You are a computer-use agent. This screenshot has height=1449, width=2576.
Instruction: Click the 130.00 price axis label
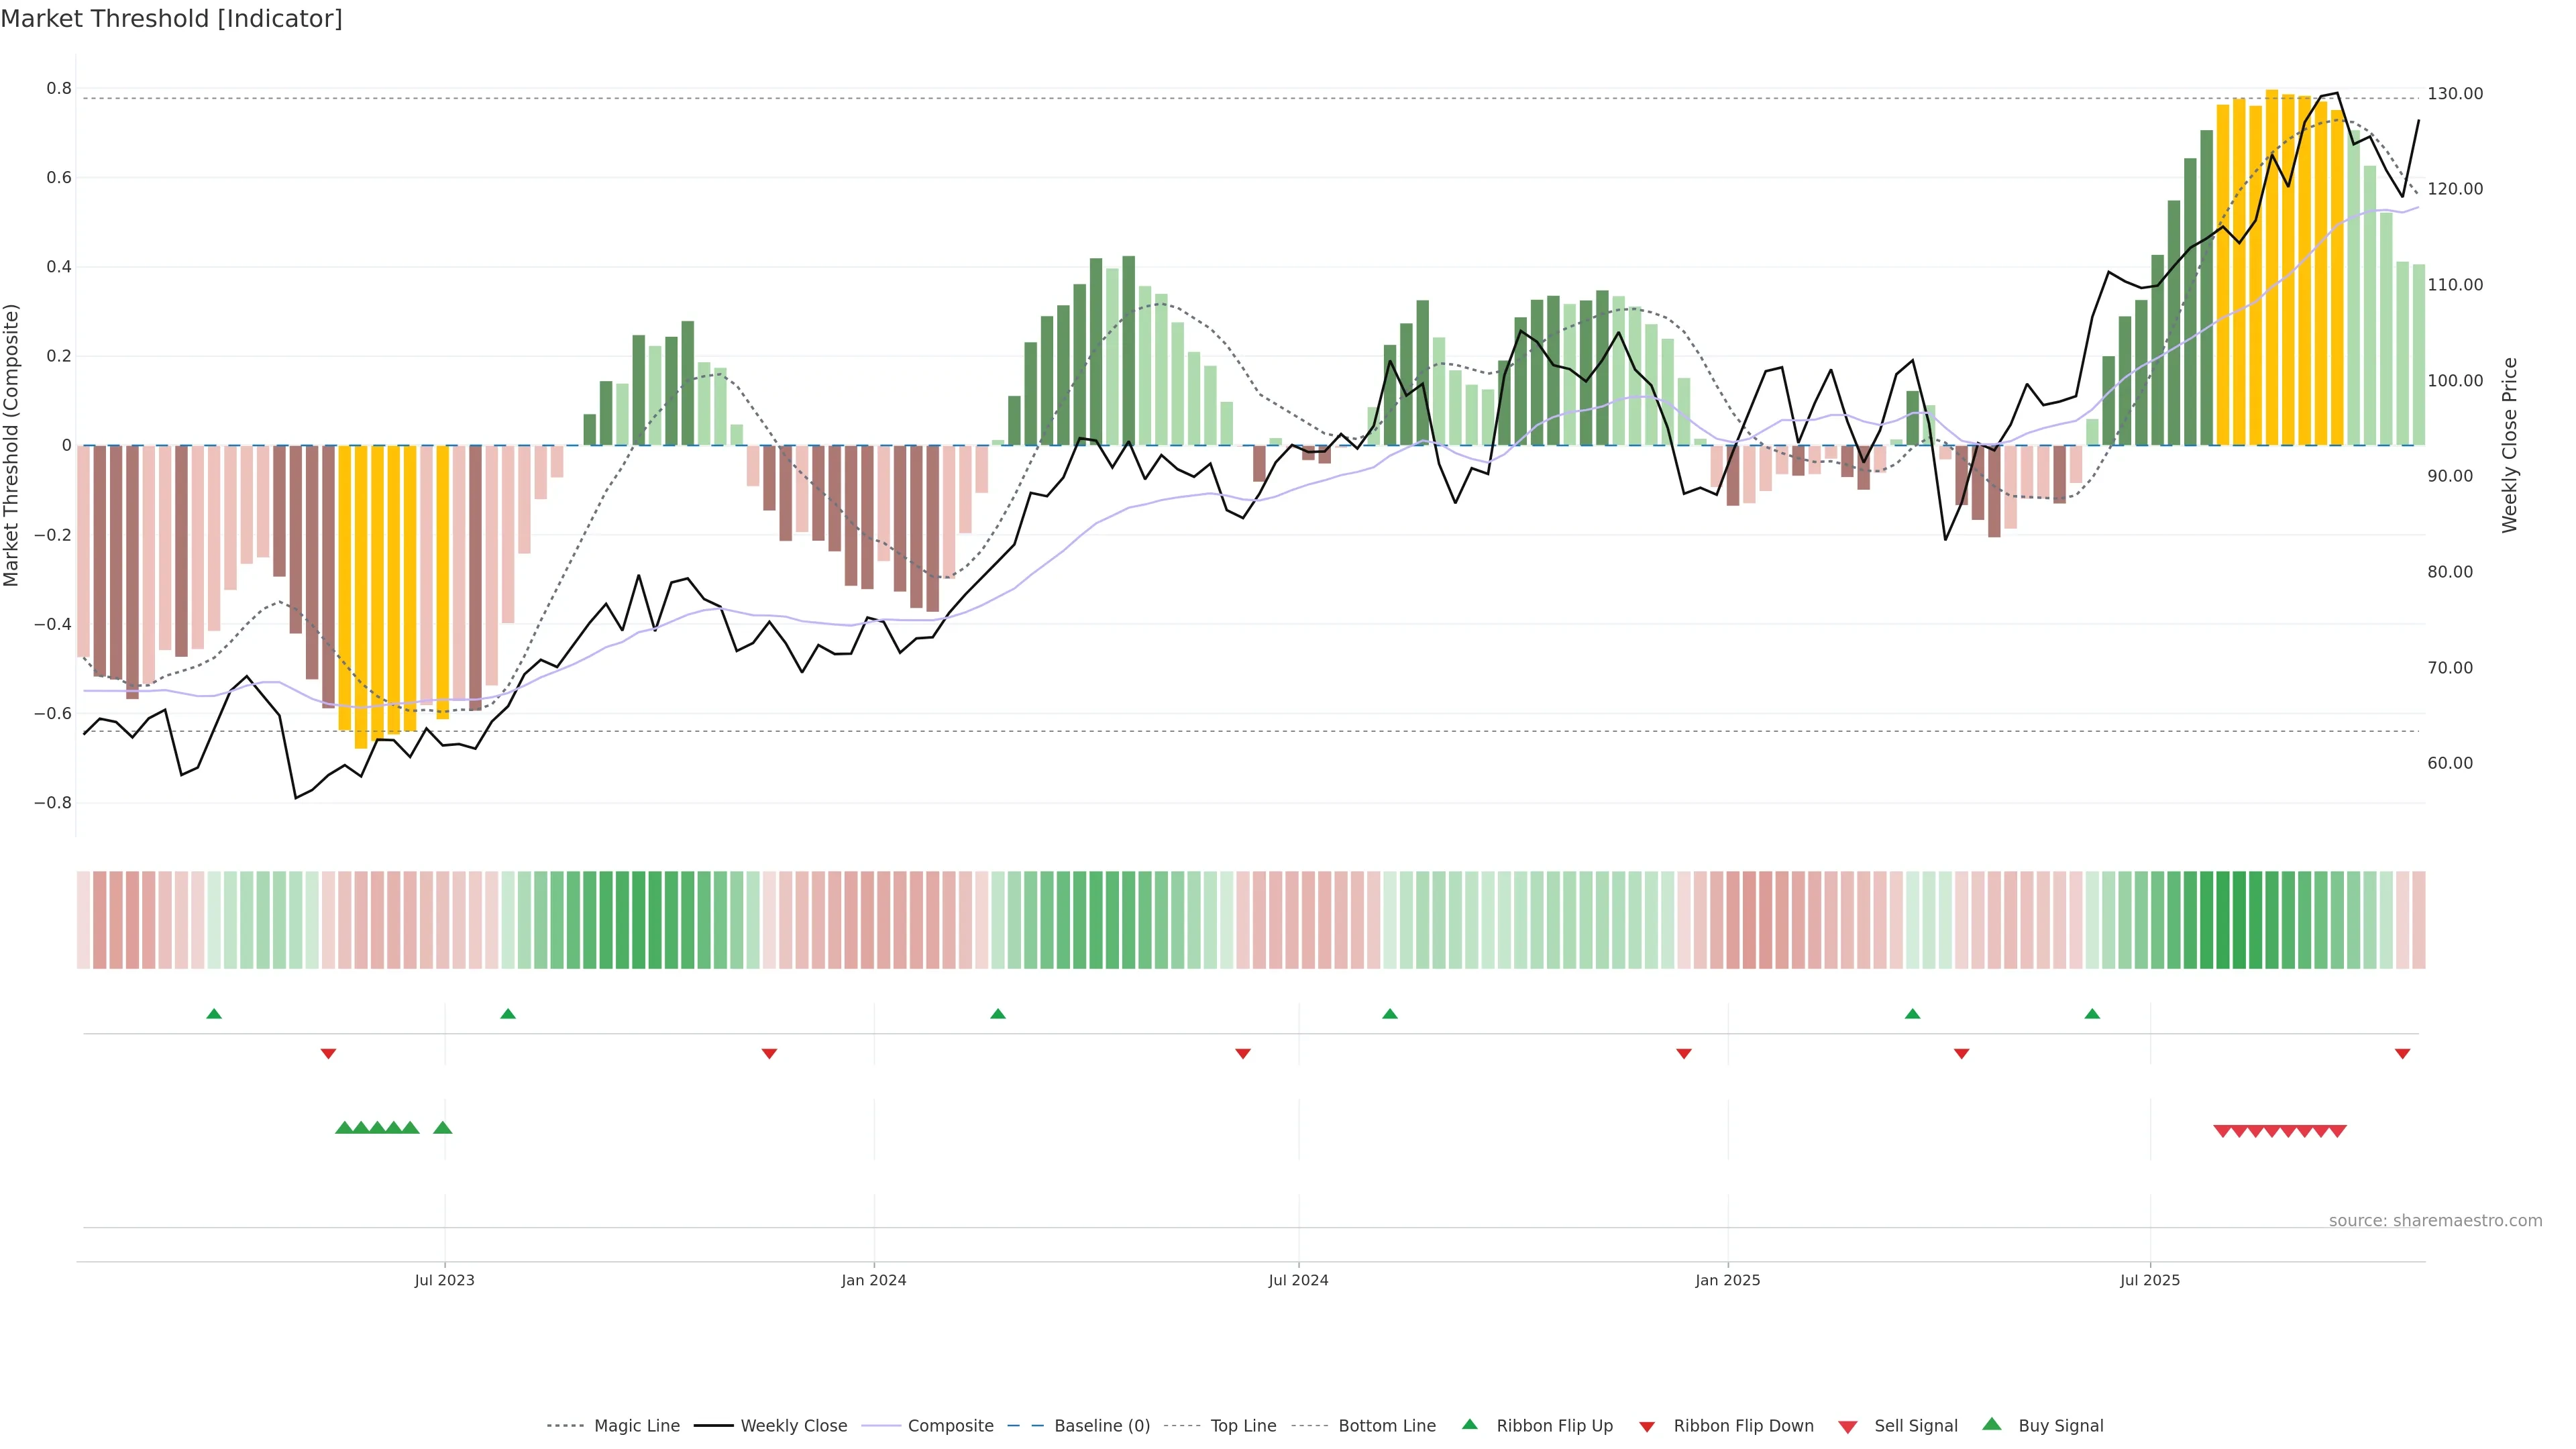(x=2455, y=93)
